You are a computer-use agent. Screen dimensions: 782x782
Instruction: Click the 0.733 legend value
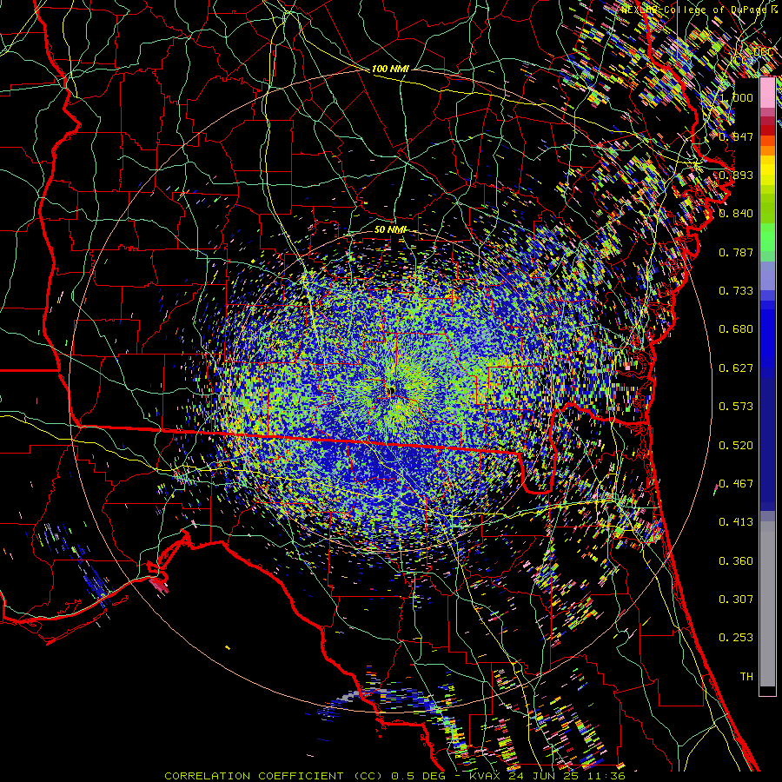coord(736,291)
